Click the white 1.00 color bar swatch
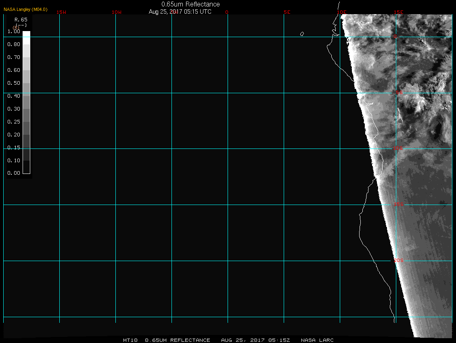 point(26,34)
